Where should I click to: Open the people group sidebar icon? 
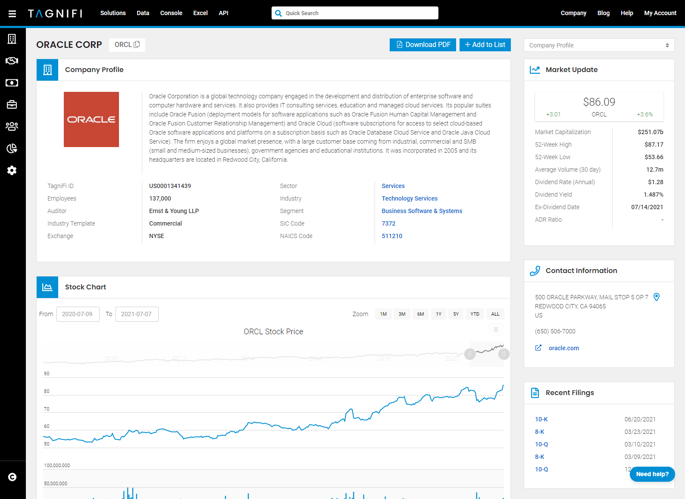[x=12, y=126]
